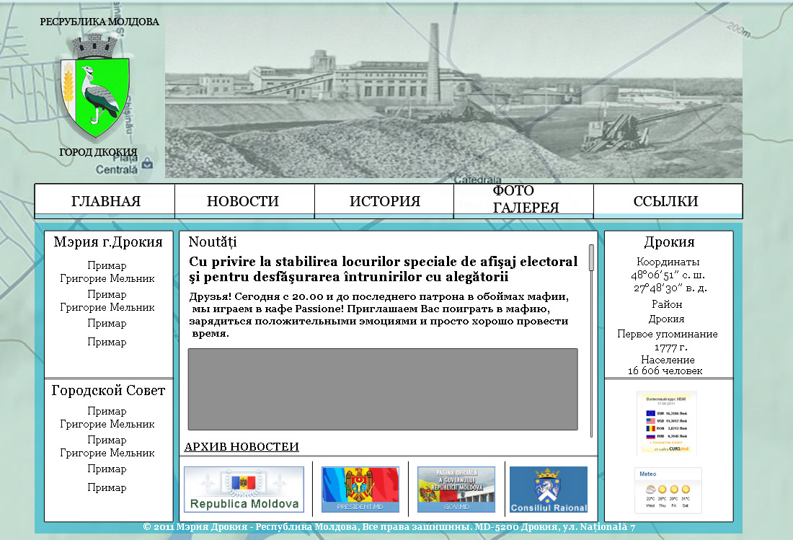
Task: Click the RUB flag in currency widget
Action: pyautogui.click(x=650, y=436)
